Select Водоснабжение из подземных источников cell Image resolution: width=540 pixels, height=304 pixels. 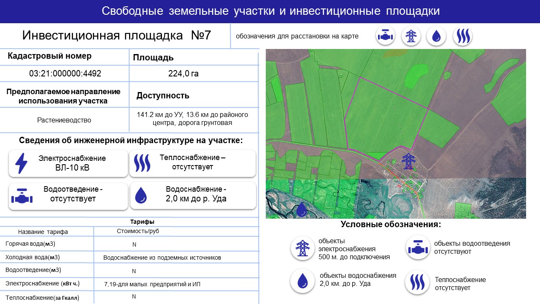[x=162, y=258]
